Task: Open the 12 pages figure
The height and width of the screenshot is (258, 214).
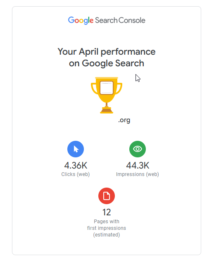Action: click(107, 212)
